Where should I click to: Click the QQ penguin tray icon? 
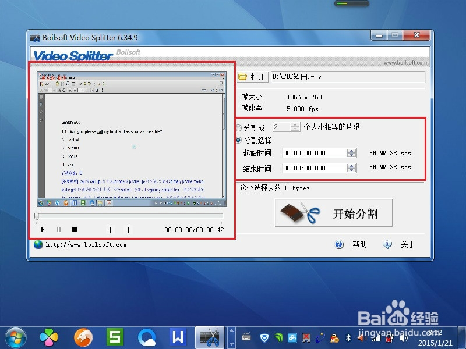click(x=334, y=338)
